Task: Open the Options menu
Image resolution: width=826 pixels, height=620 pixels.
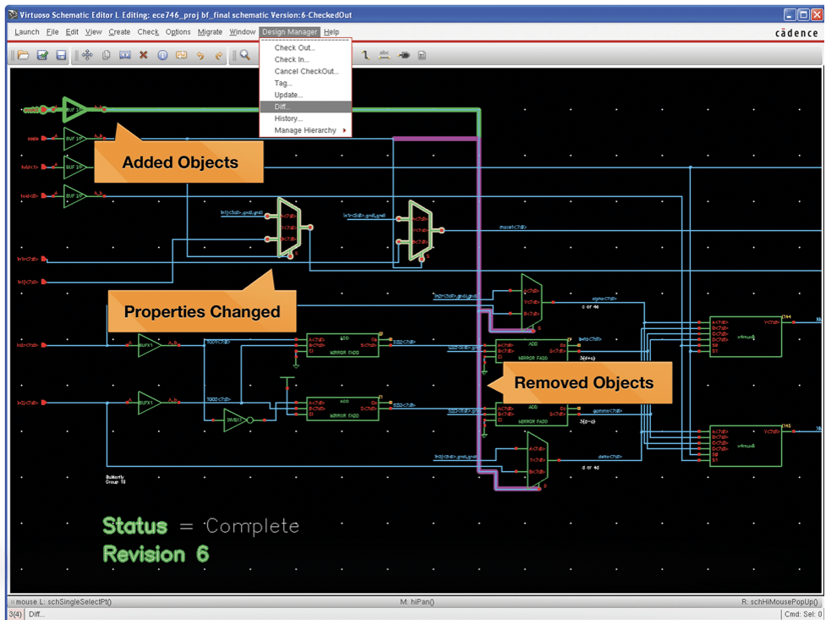Action: click(178, 32)
